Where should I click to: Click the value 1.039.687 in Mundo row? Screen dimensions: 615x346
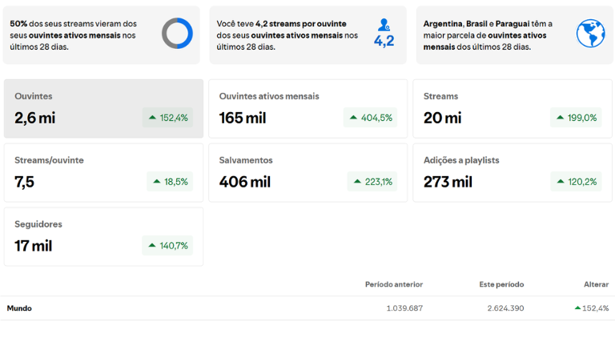coord(404,308)
